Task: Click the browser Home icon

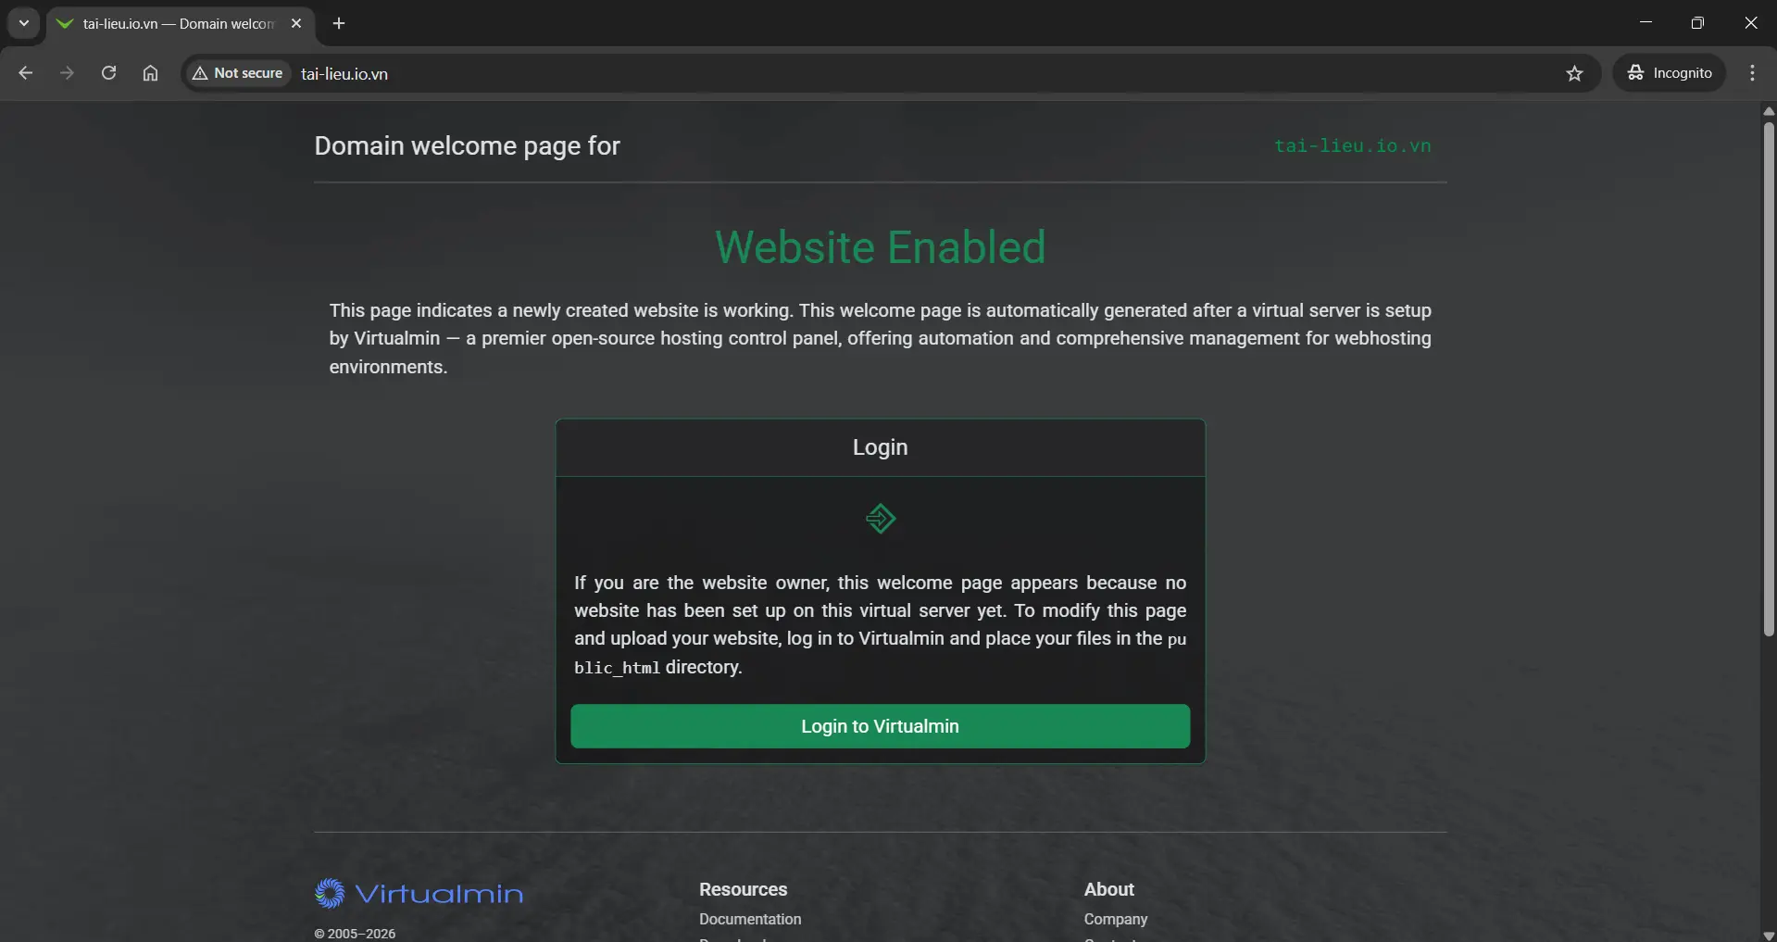Action: point(149,73)
